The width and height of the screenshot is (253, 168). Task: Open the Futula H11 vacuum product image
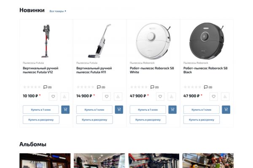(x=100, y=41)
